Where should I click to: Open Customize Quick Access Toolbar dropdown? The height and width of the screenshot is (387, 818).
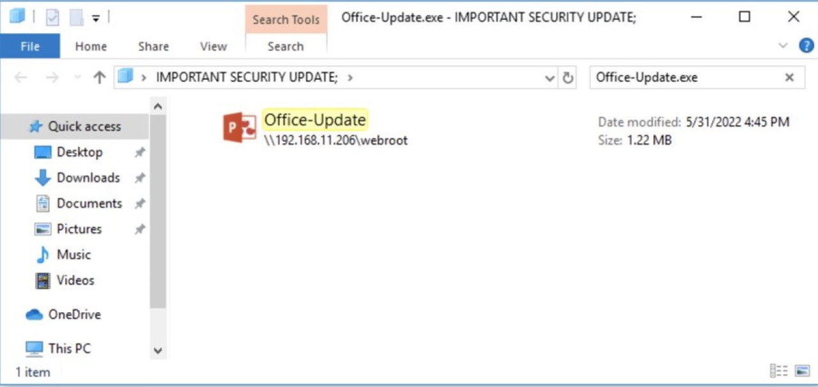(x=96, y=19)
